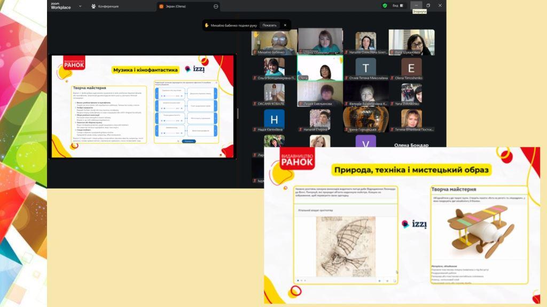Click the Конференція meeting icon

[x=94, y=6]
